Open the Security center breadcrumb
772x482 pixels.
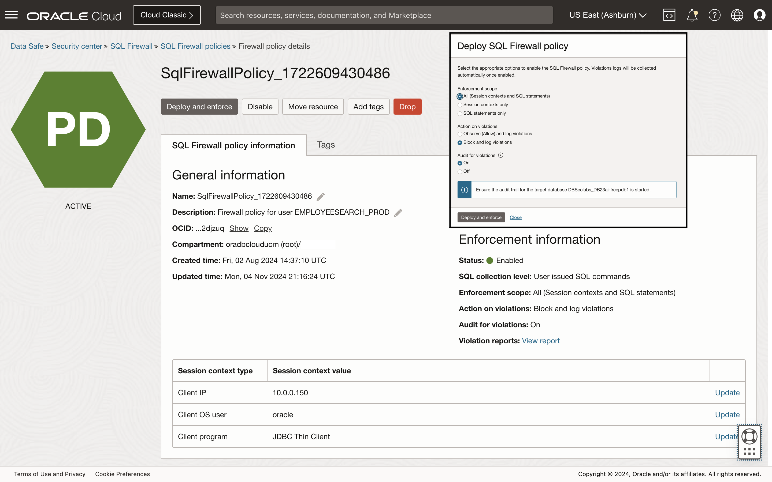77,46
